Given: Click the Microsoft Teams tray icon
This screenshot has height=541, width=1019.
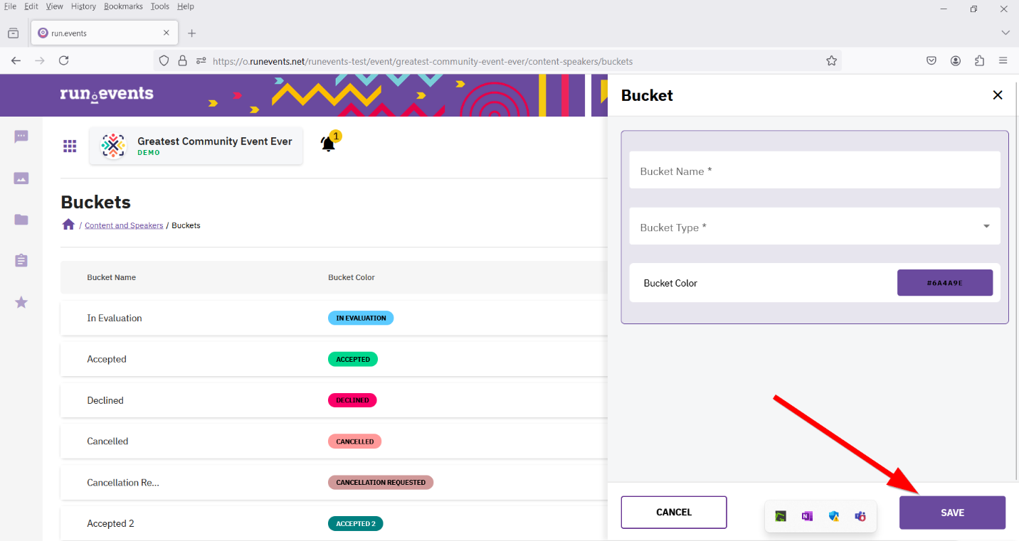Looking at the screenshot, I should tap(860, 516).
